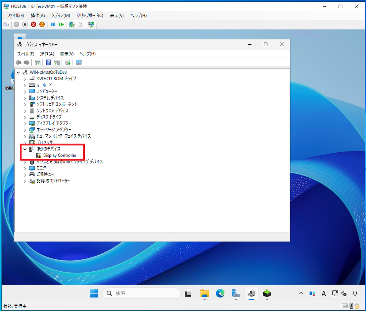Image resolution: width=366 pixels, height=311 pixels.
Task: Expand the モニター category
Action: [25, 168]
